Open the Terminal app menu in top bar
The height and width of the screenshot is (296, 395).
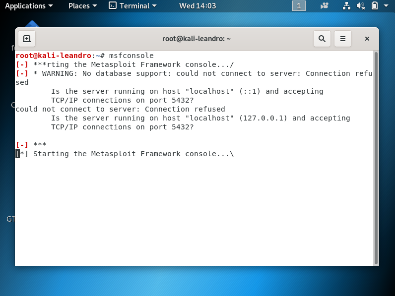point(132,6)
